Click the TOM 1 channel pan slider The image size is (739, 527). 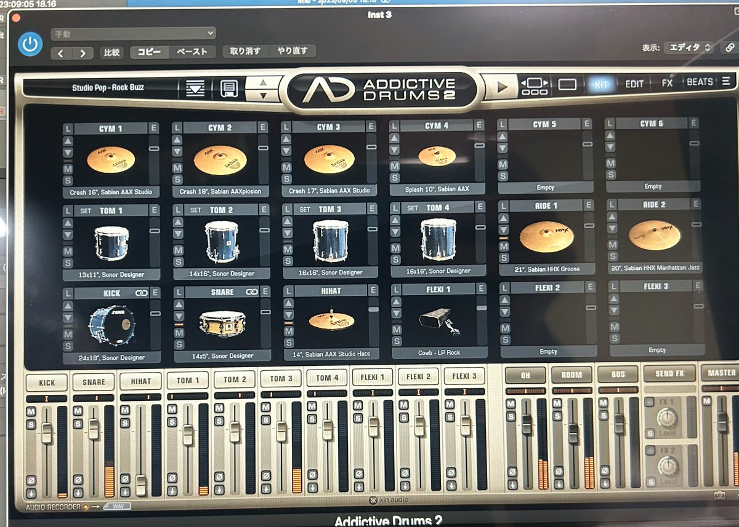188,397
